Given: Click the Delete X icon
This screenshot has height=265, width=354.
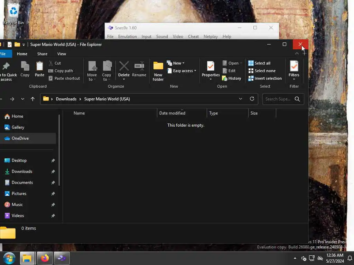Looking at the screenshot, I should click(124, 66).
